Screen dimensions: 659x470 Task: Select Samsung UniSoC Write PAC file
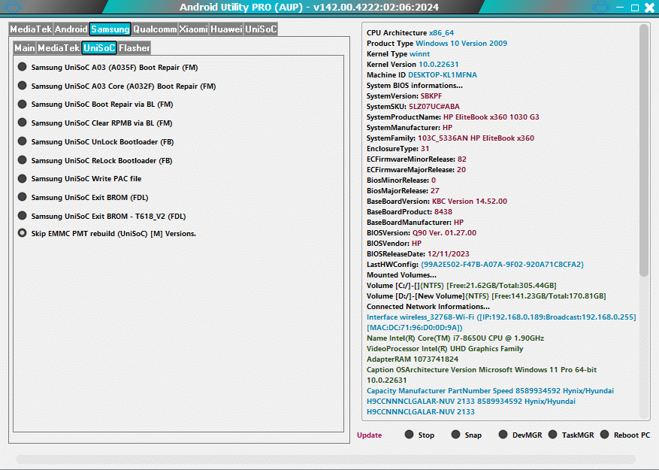click(22, 179)
